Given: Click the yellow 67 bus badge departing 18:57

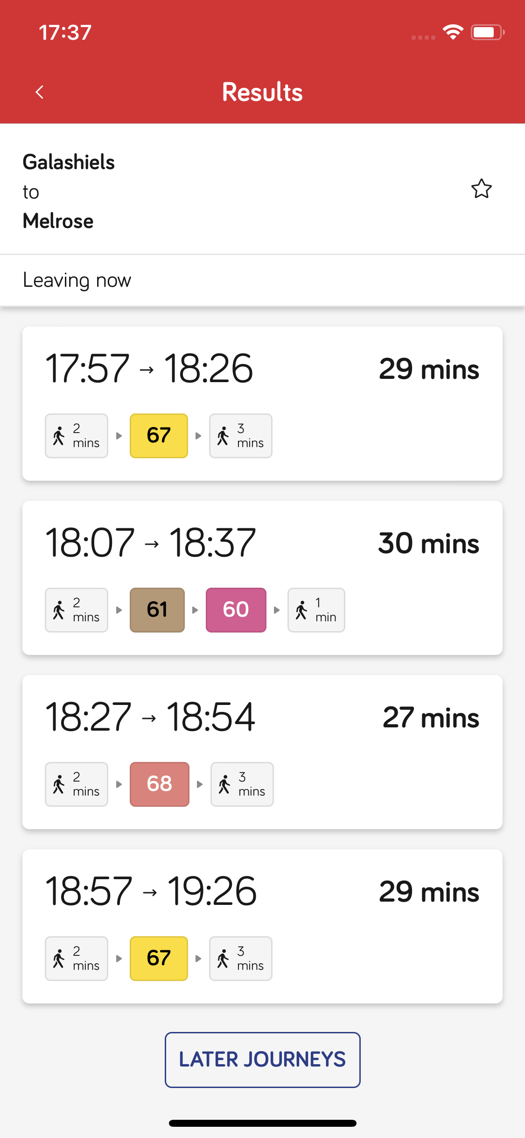Looking at the screenshot, I should pyautogui.click(x=159, y=958).
